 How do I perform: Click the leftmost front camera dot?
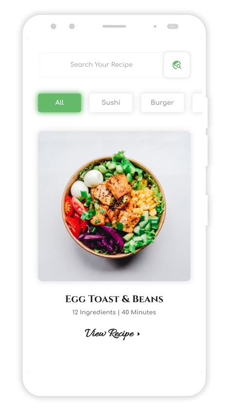(x=54, y=26)
